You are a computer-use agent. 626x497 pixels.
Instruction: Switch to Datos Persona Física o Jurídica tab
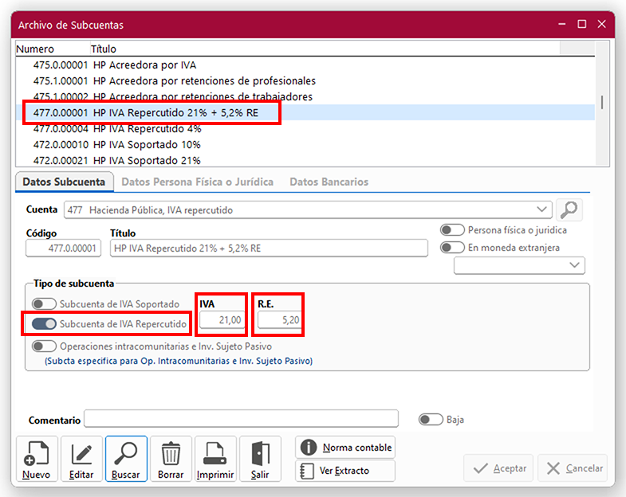point(197,182)
